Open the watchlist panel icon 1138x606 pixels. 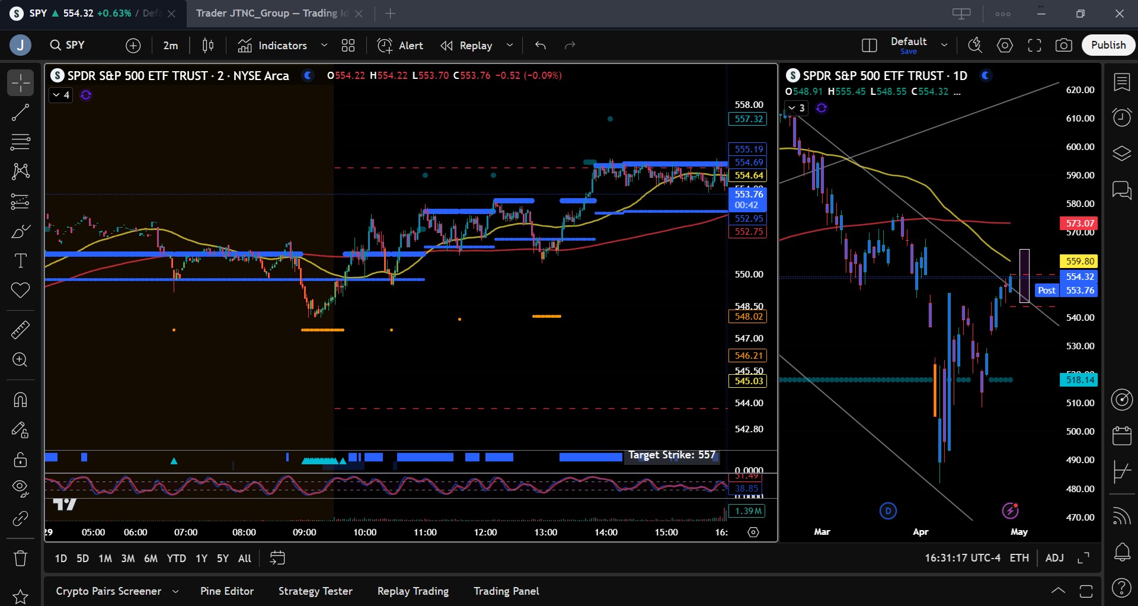pos(1121,82)
